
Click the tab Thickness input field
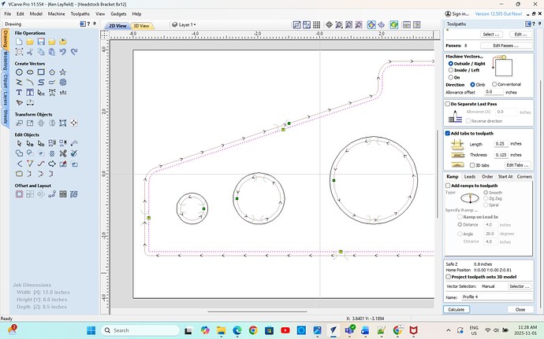(501, 155)
